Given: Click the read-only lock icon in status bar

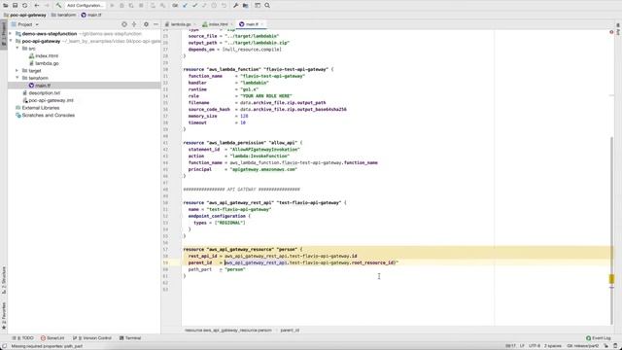Looking at the screenshot, I should pyautogui.click(x=606, y=346).
